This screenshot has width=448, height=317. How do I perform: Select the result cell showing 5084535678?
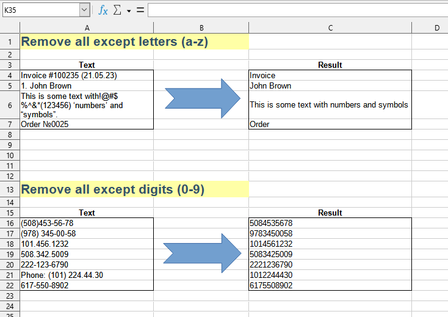tap(330, 224)
